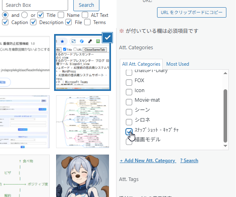Uncheck the Title search checkbox
The image size is (236, 197).
coord(40,15)
